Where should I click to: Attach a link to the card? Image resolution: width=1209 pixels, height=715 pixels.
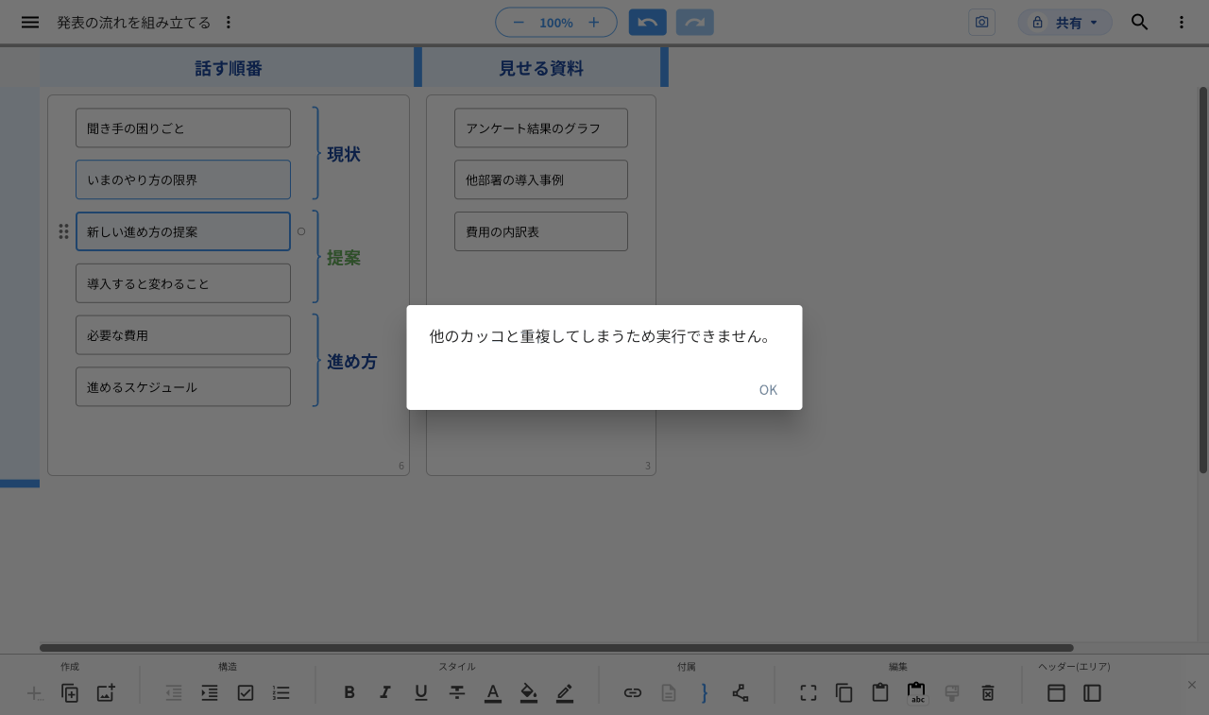click(x=633, y=693)
